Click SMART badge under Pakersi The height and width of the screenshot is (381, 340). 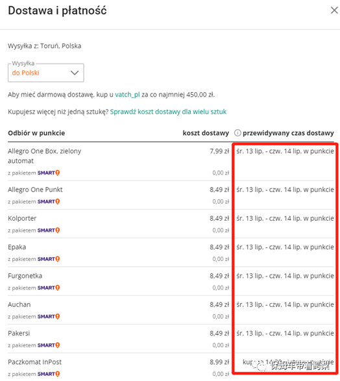tap(49, 345)
